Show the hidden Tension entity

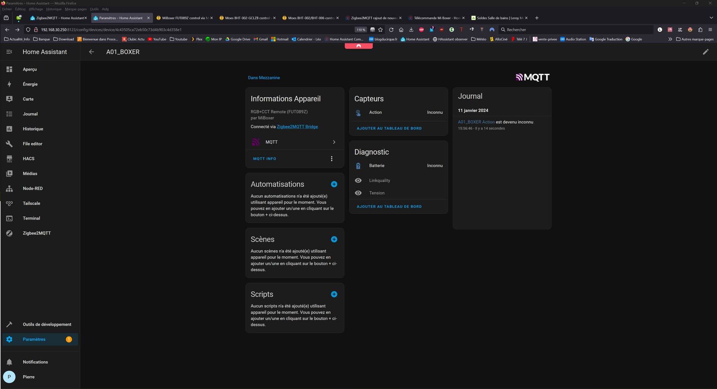coord(358,193)
